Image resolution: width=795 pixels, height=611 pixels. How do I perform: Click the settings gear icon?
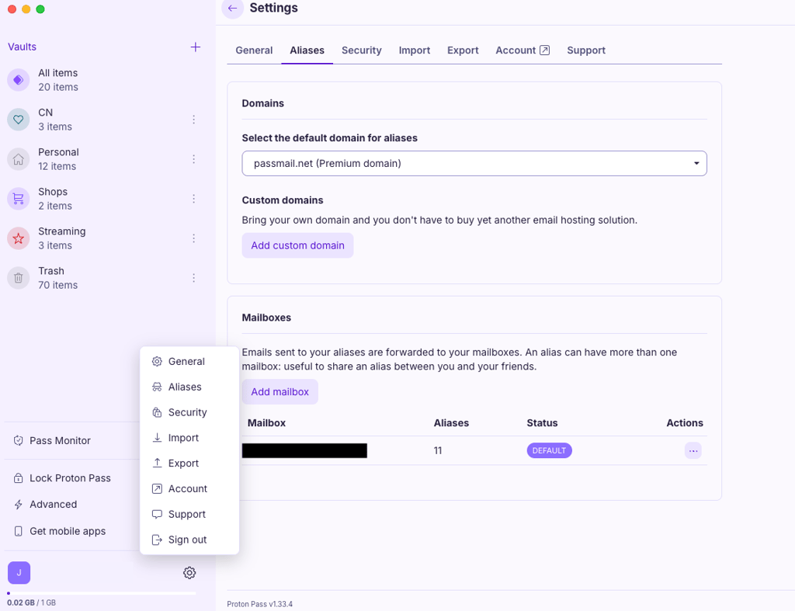tap(189, 573)
